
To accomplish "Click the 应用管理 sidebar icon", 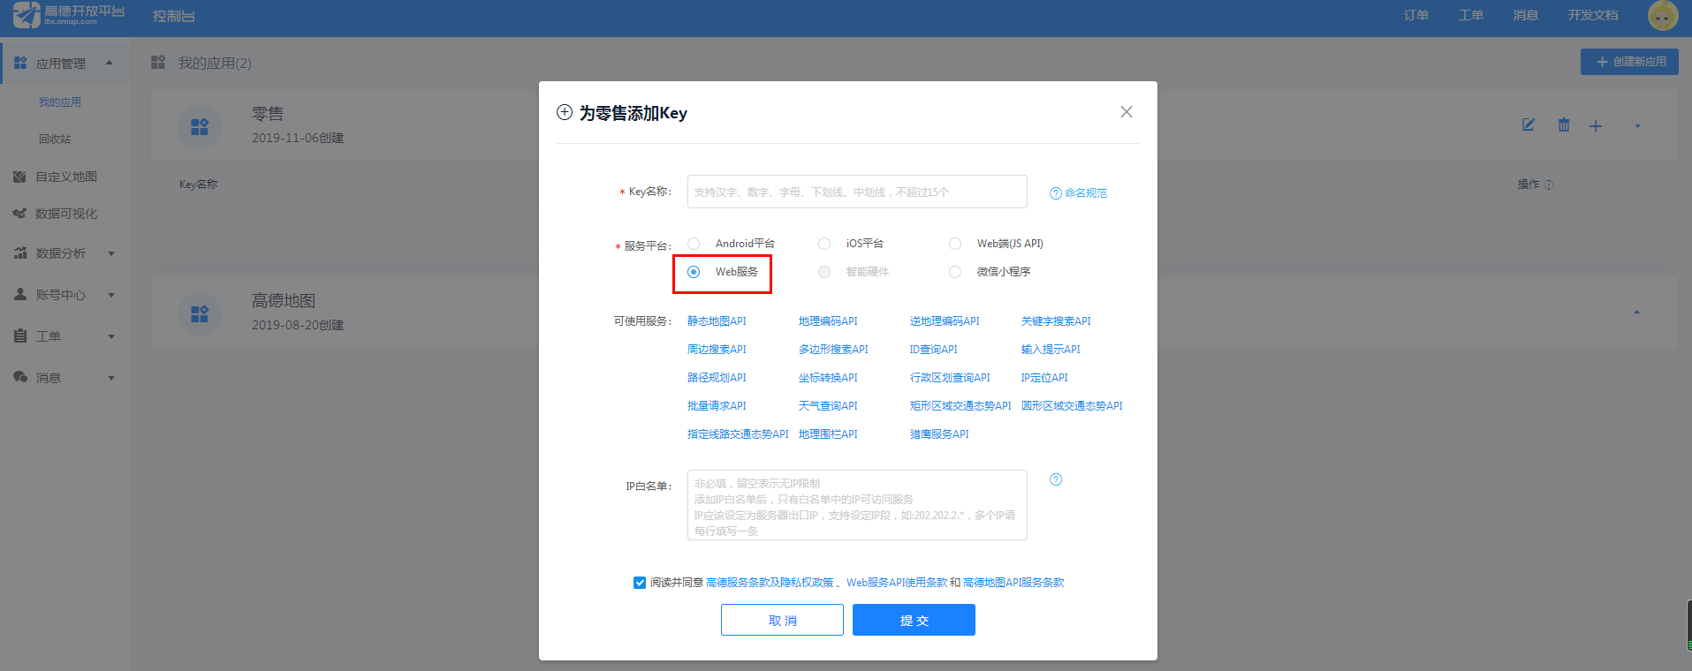I will [20, 63].
